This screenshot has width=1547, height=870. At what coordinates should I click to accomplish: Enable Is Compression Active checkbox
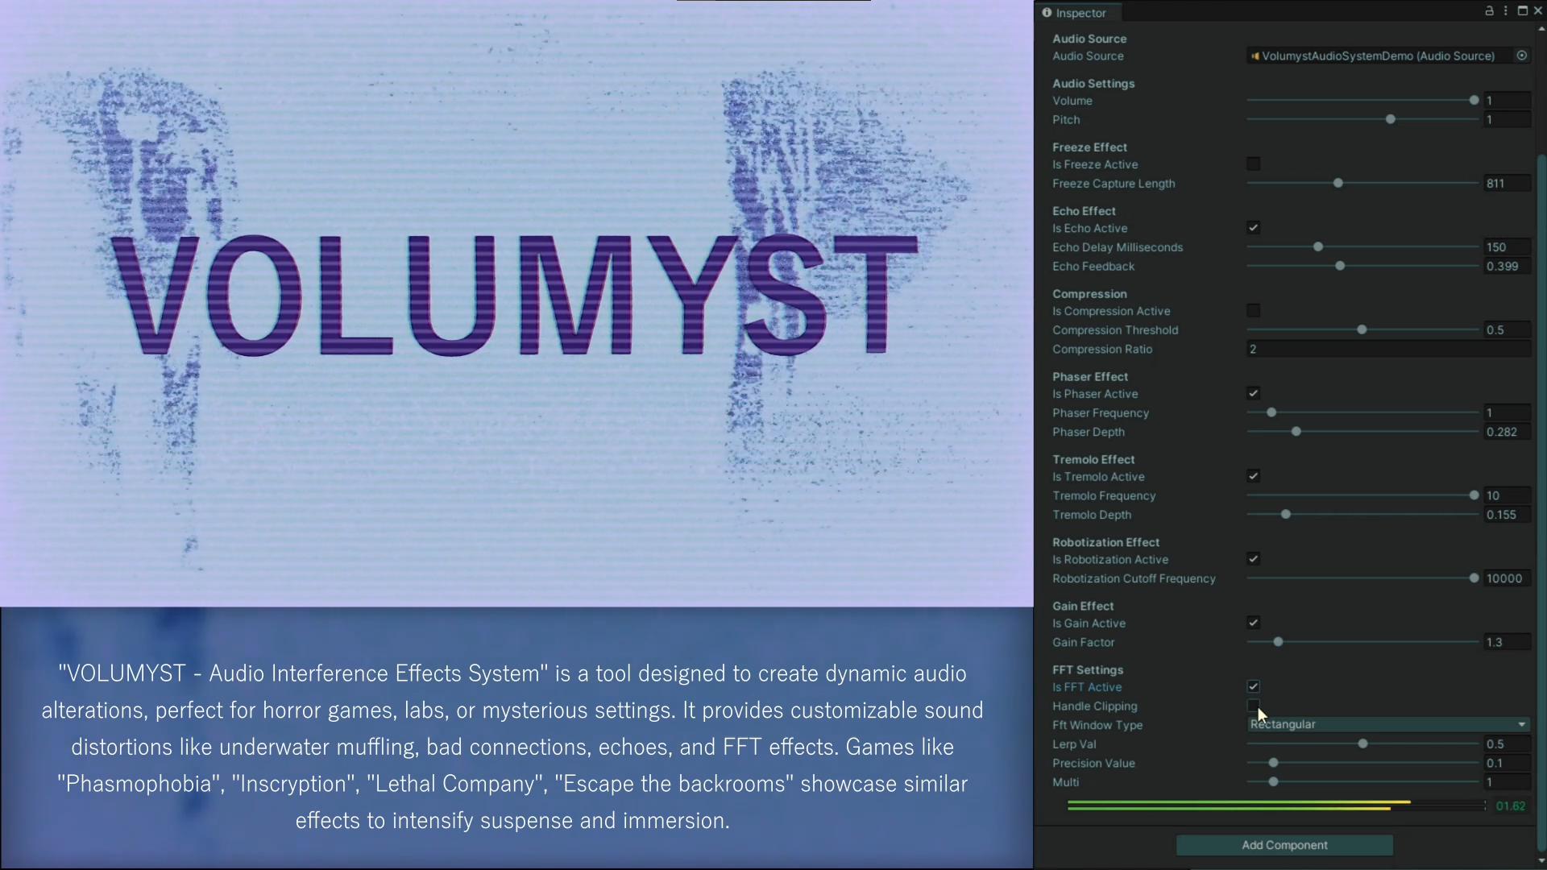pos(1253,311)
